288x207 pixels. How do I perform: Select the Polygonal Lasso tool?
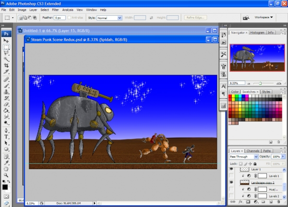tap(6, 53)
